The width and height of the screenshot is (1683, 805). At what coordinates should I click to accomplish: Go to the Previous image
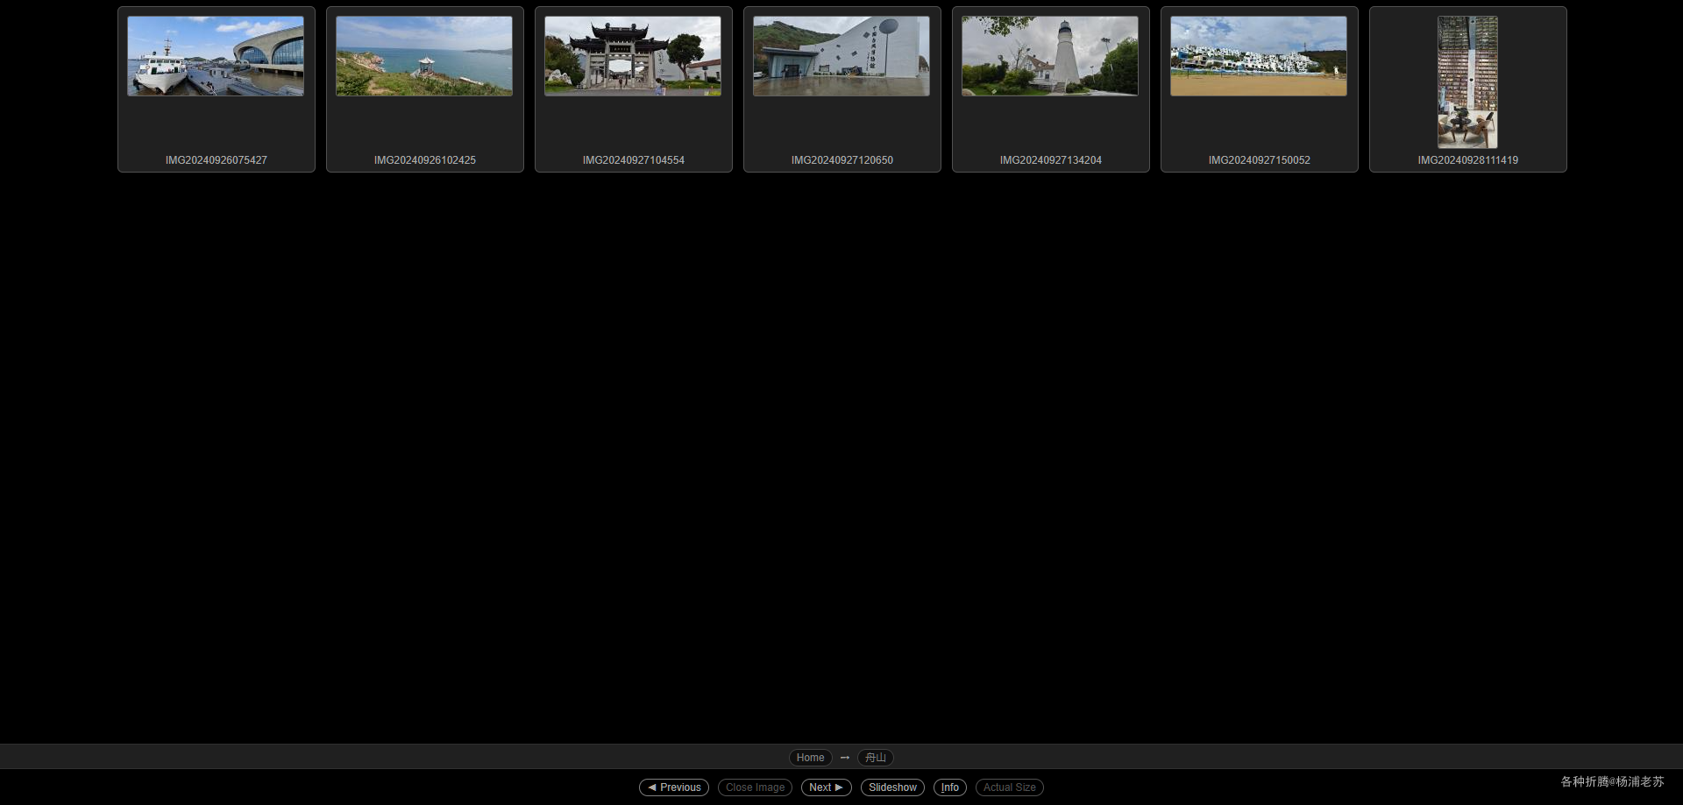coord(674,787)
